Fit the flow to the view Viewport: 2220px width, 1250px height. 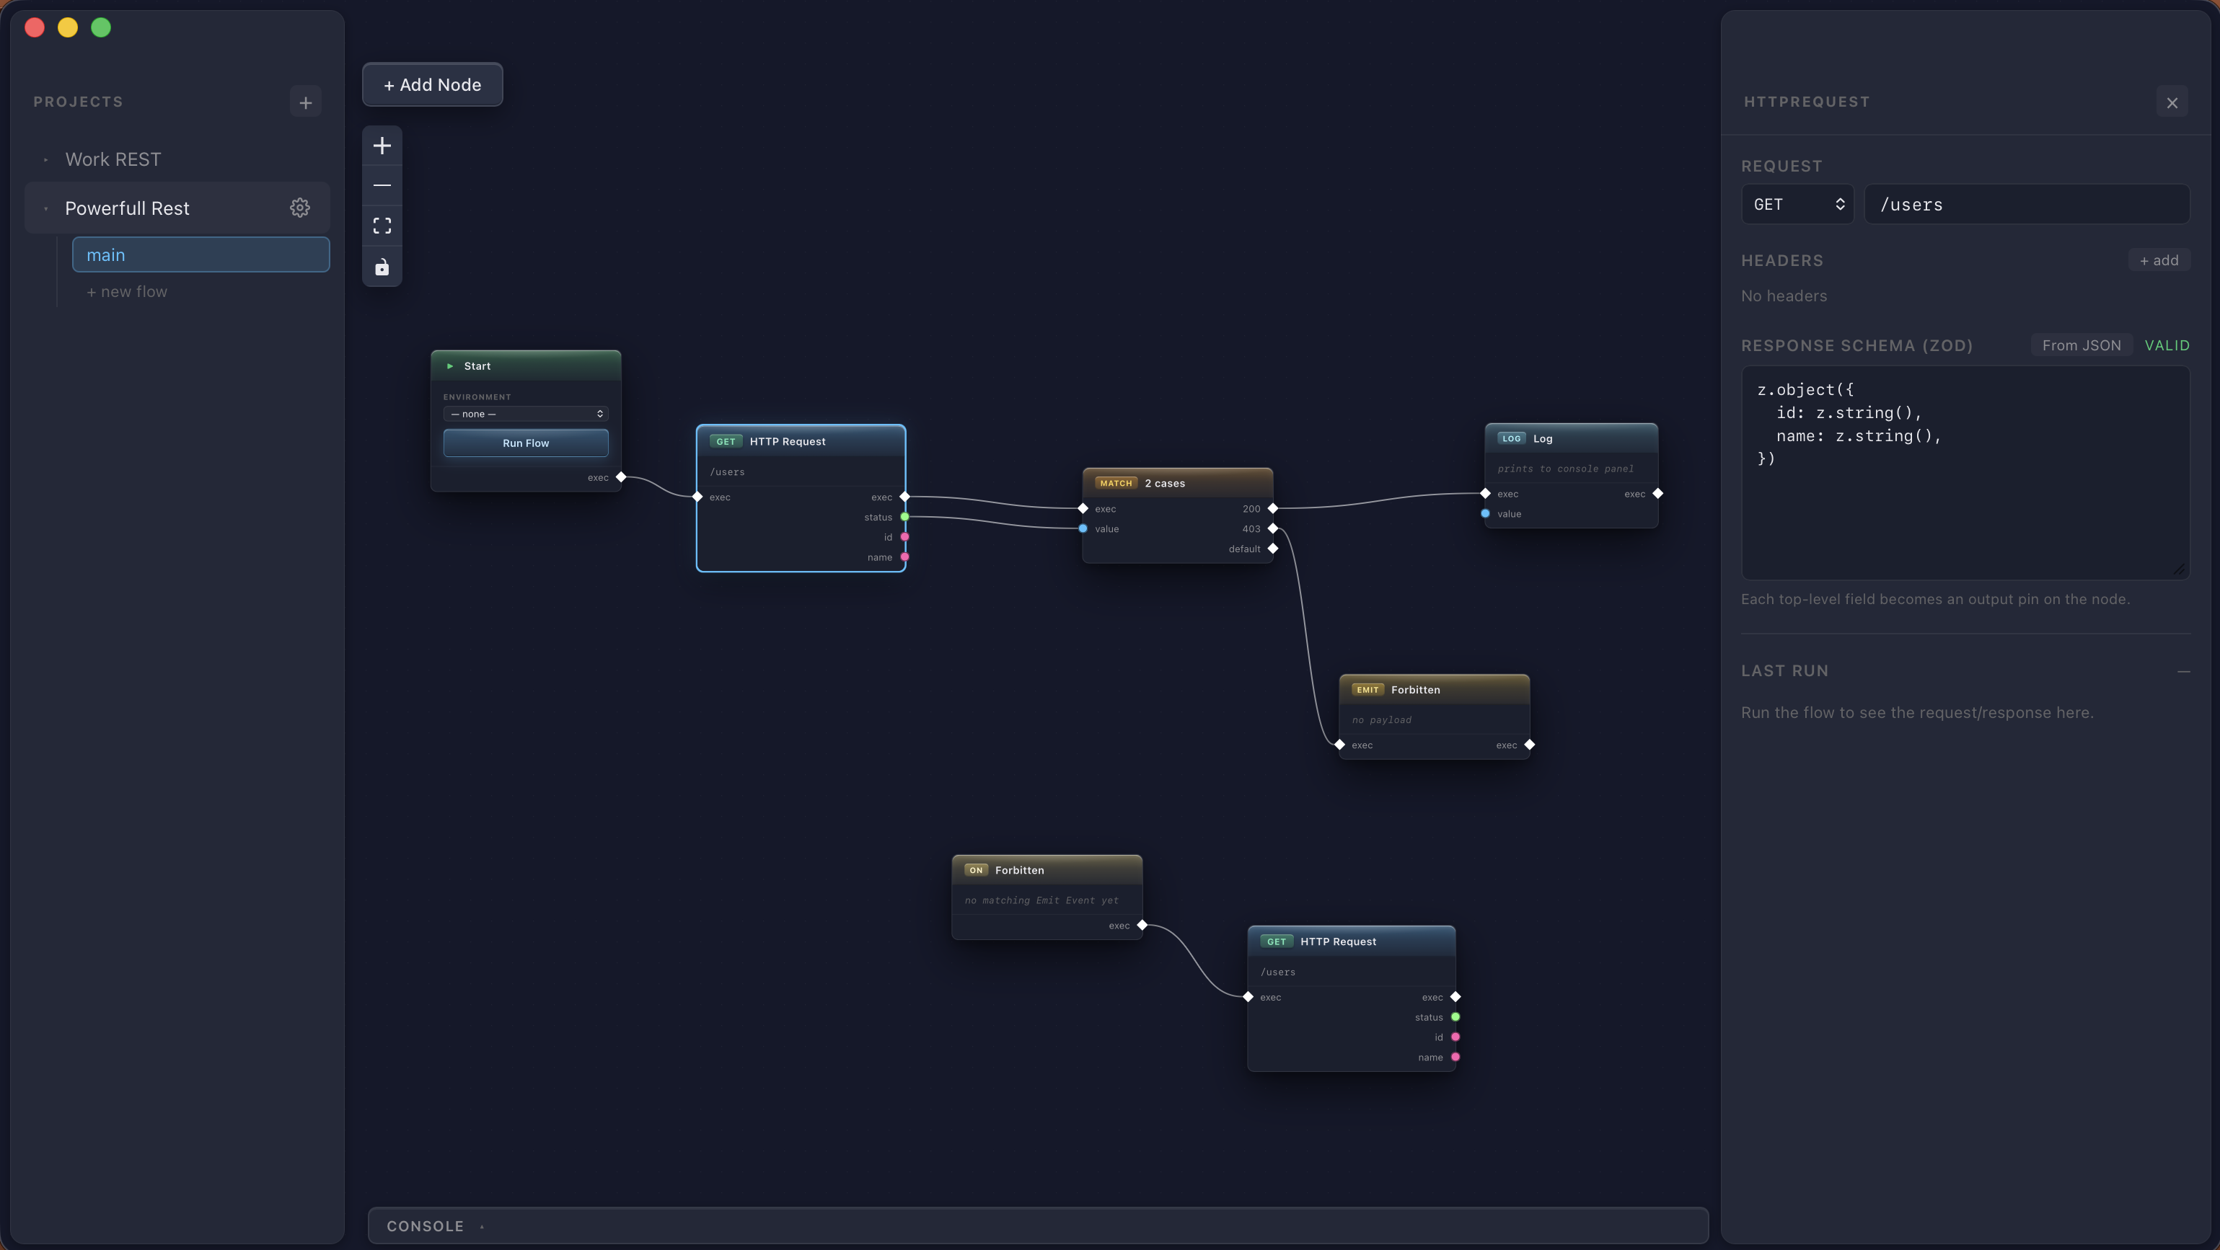(x=382, y=226)
